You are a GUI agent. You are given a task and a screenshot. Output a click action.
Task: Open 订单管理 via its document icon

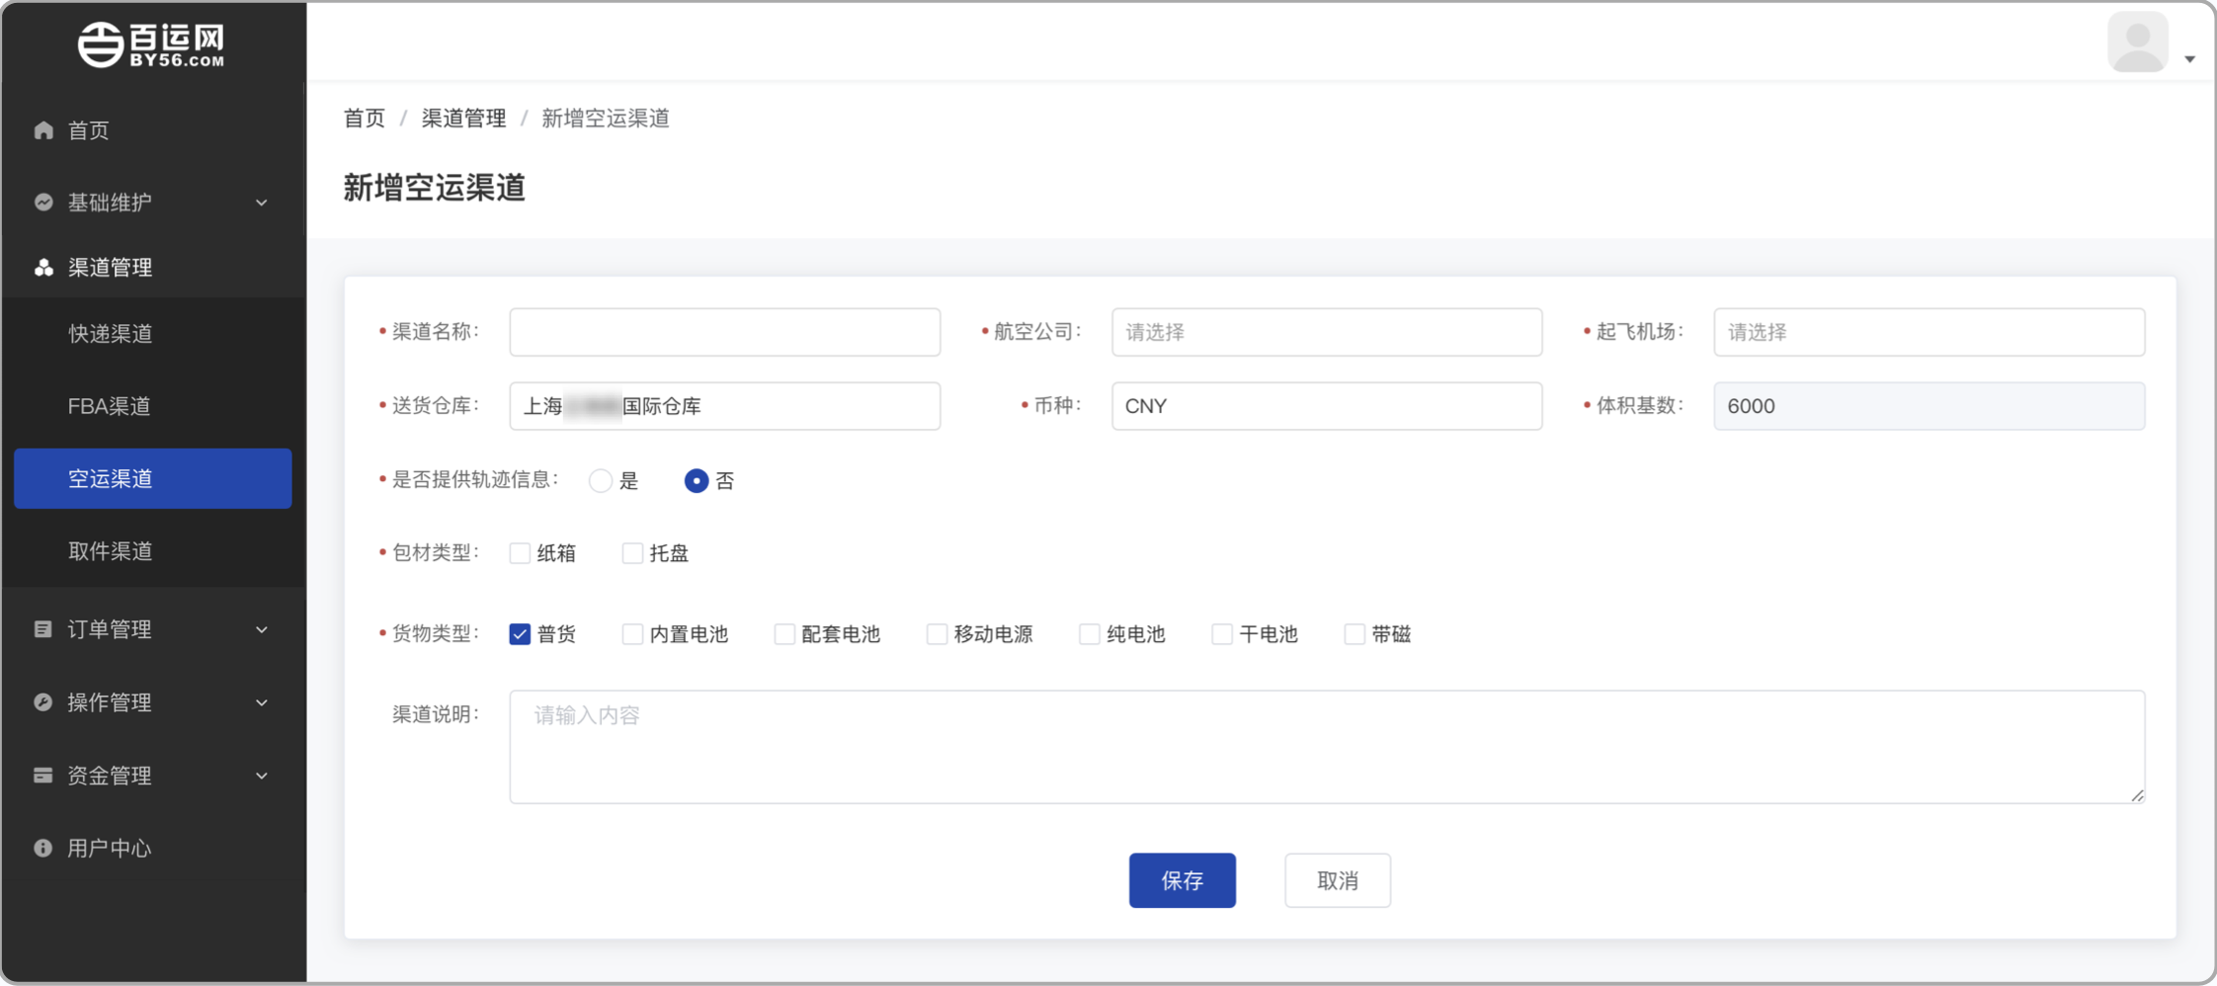point(42,629)
